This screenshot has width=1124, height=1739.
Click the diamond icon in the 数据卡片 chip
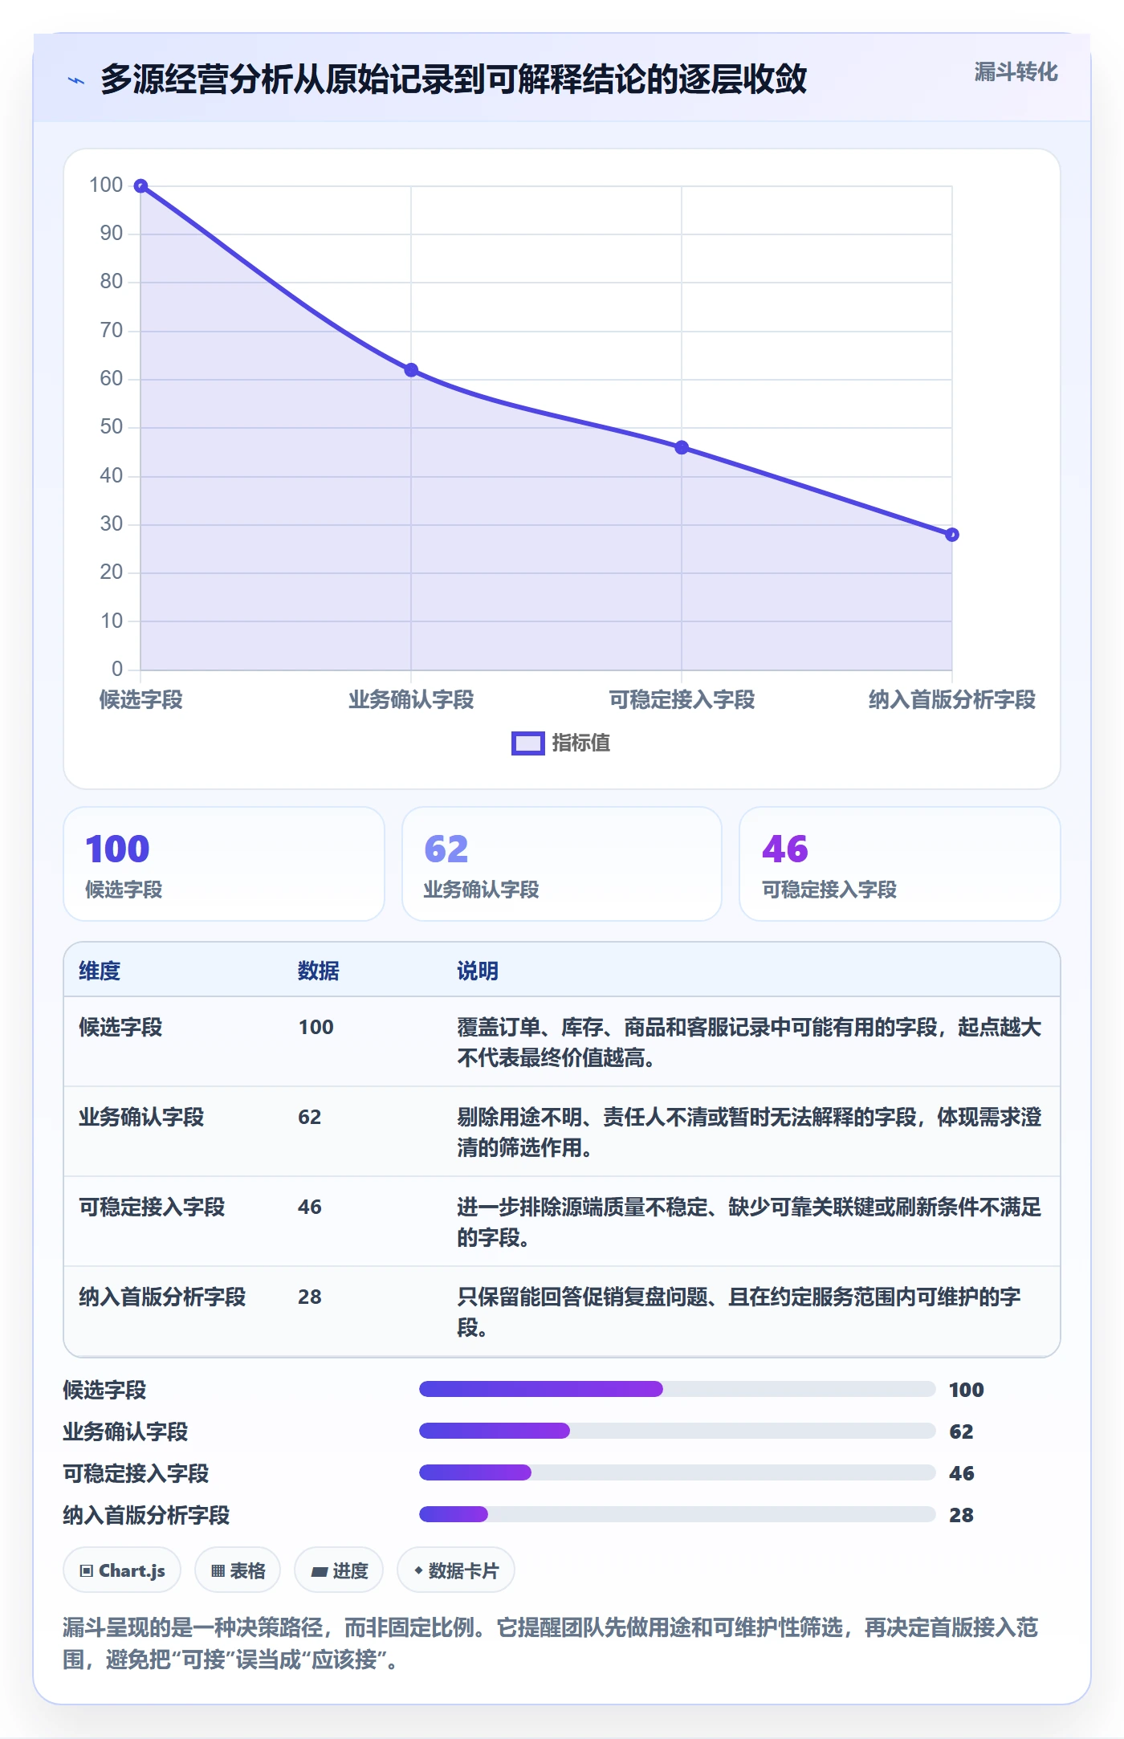point(418,1570)
